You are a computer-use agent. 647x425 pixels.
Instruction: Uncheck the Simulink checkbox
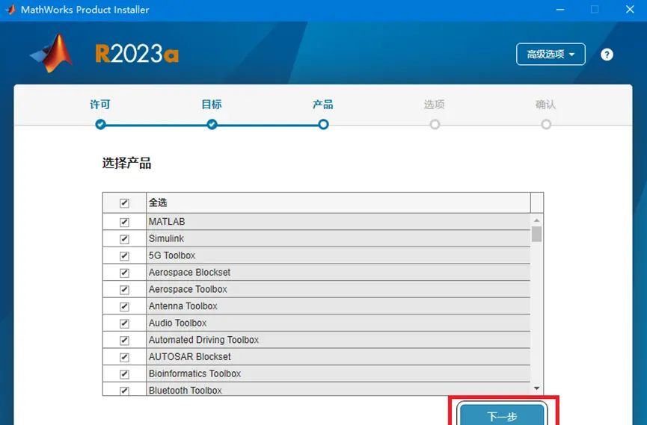click(124, 239)
